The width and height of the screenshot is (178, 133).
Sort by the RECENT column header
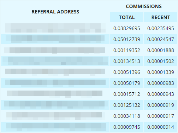[161, 17]
